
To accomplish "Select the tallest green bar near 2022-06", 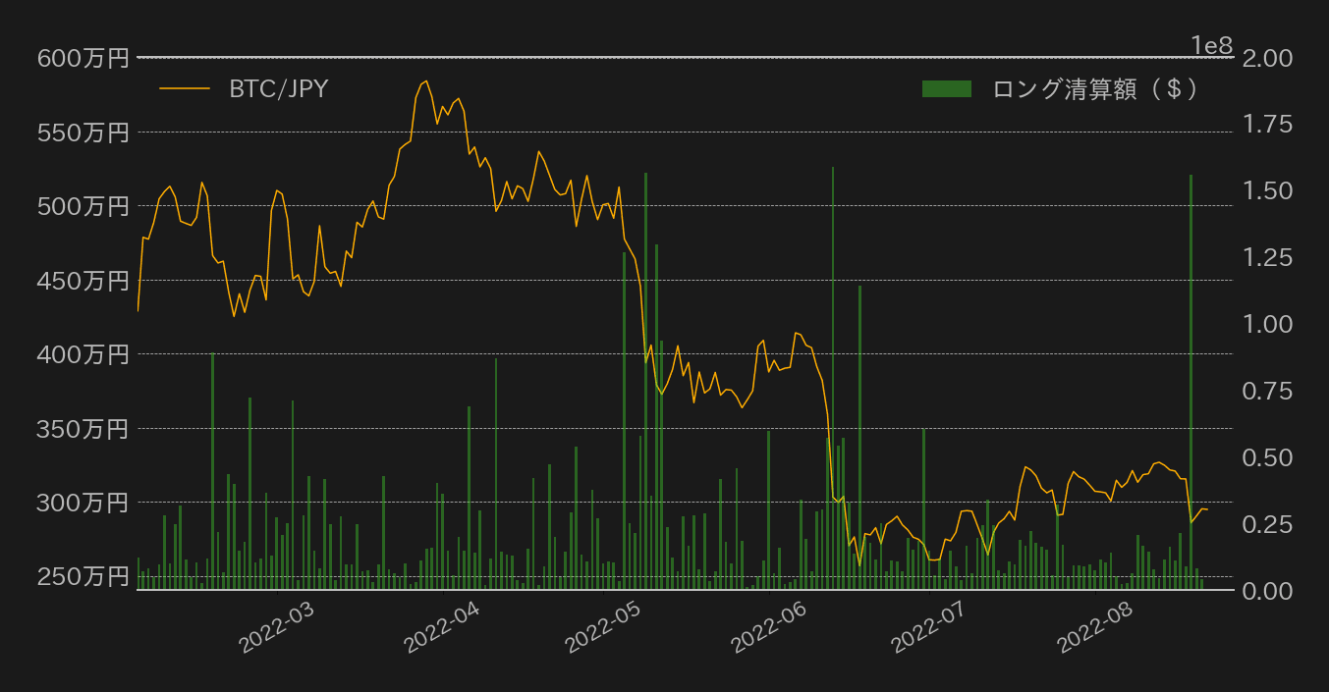I will pyautogui.click(x=833, y=373).
